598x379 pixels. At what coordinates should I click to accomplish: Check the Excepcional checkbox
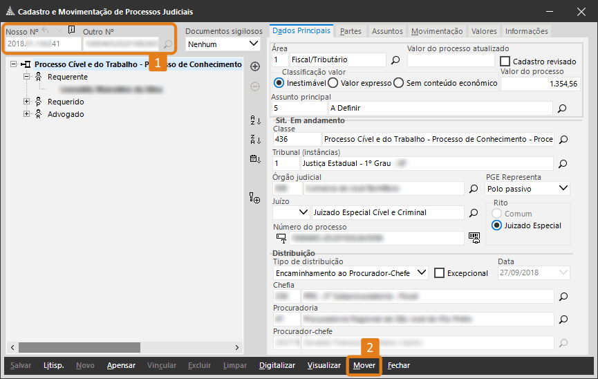(439, 273)
